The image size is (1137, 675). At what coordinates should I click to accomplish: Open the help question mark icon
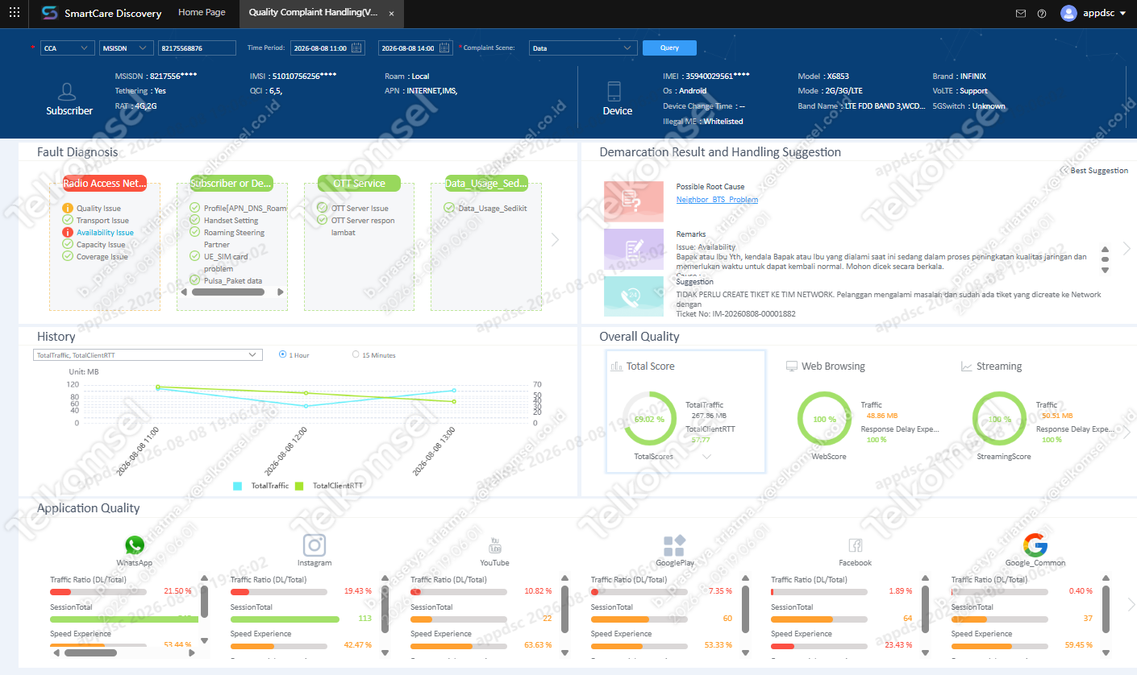point(1042,14)
